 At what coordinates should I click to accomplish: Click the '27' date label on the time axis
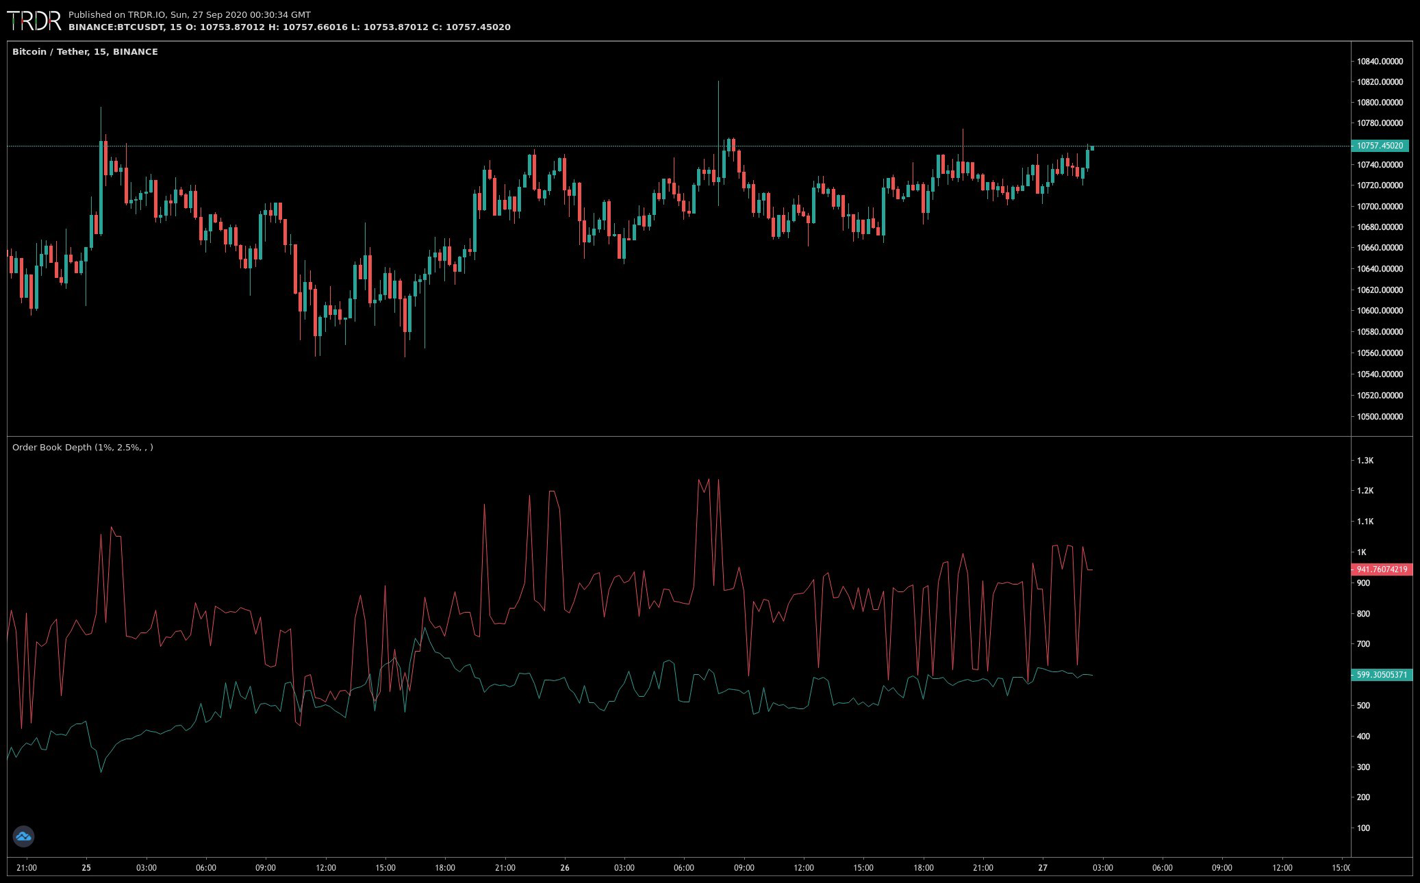point(1042,868)
